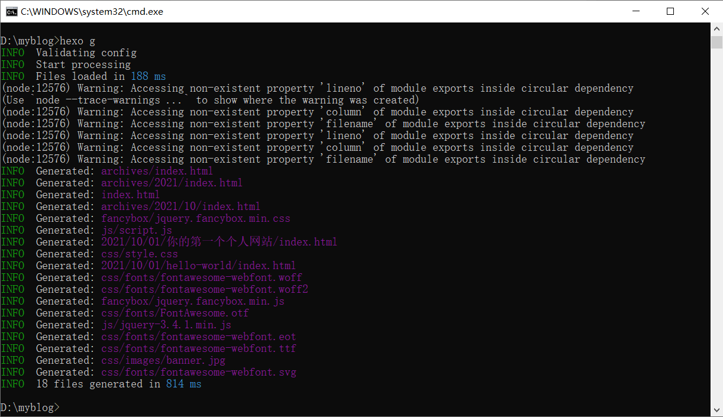Close the command prompt window

[705, 11]
